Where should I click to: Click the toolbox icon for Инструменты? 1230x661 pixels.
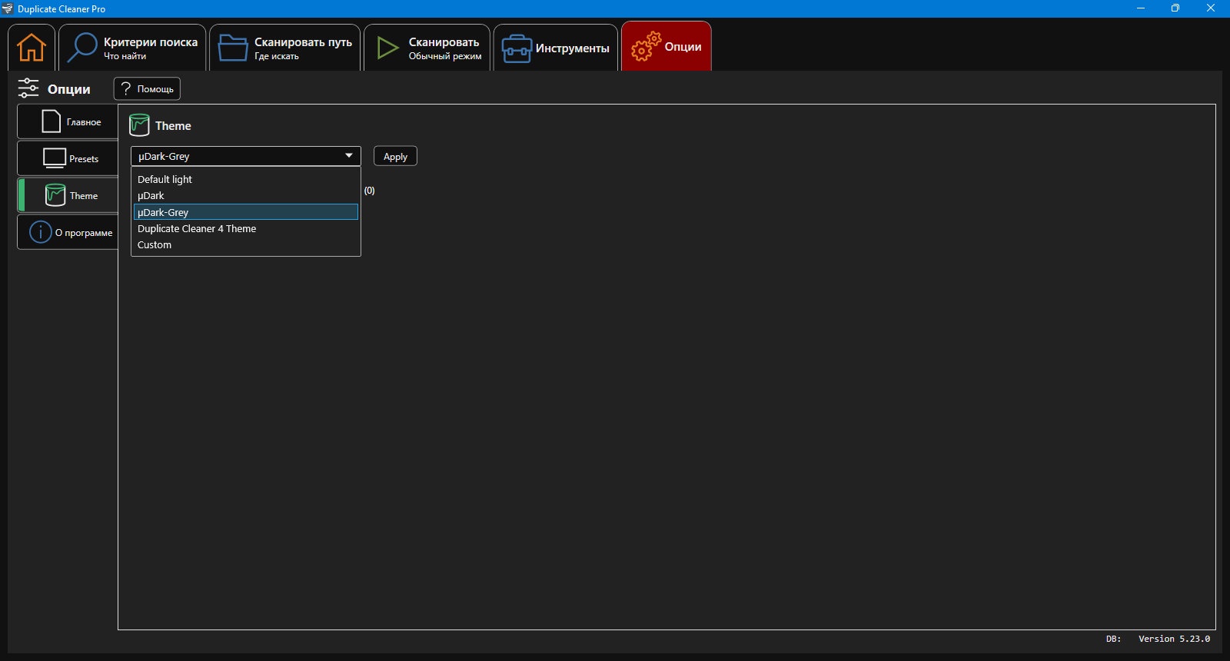tap(517, 48)
